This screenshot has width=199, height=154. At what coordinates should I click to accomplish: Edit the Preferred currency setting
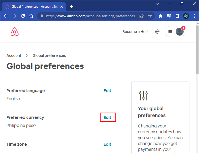(x=107, y=117)
